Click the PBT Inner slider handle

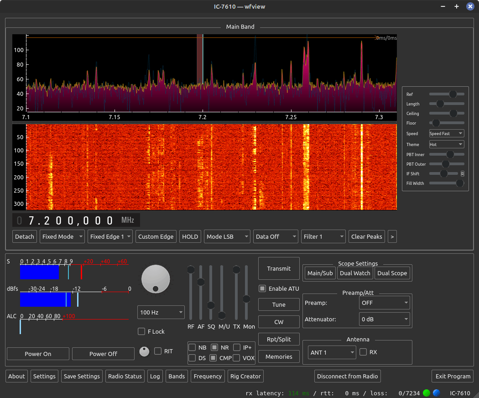pyautogui.click(x=450, y=154)
